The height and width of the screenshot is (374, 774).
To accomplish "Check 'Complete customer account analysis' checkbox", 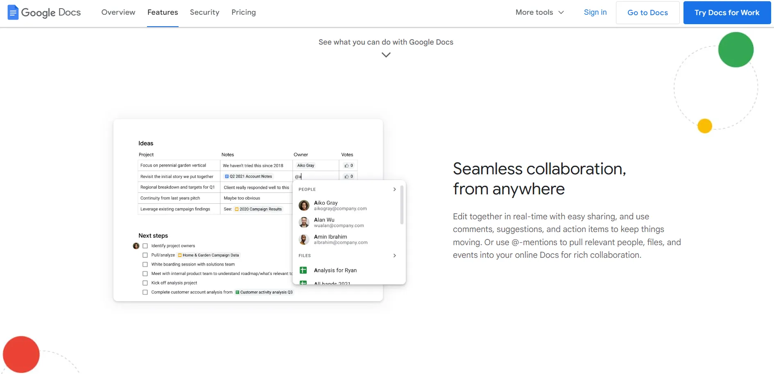I will (145, 292).
